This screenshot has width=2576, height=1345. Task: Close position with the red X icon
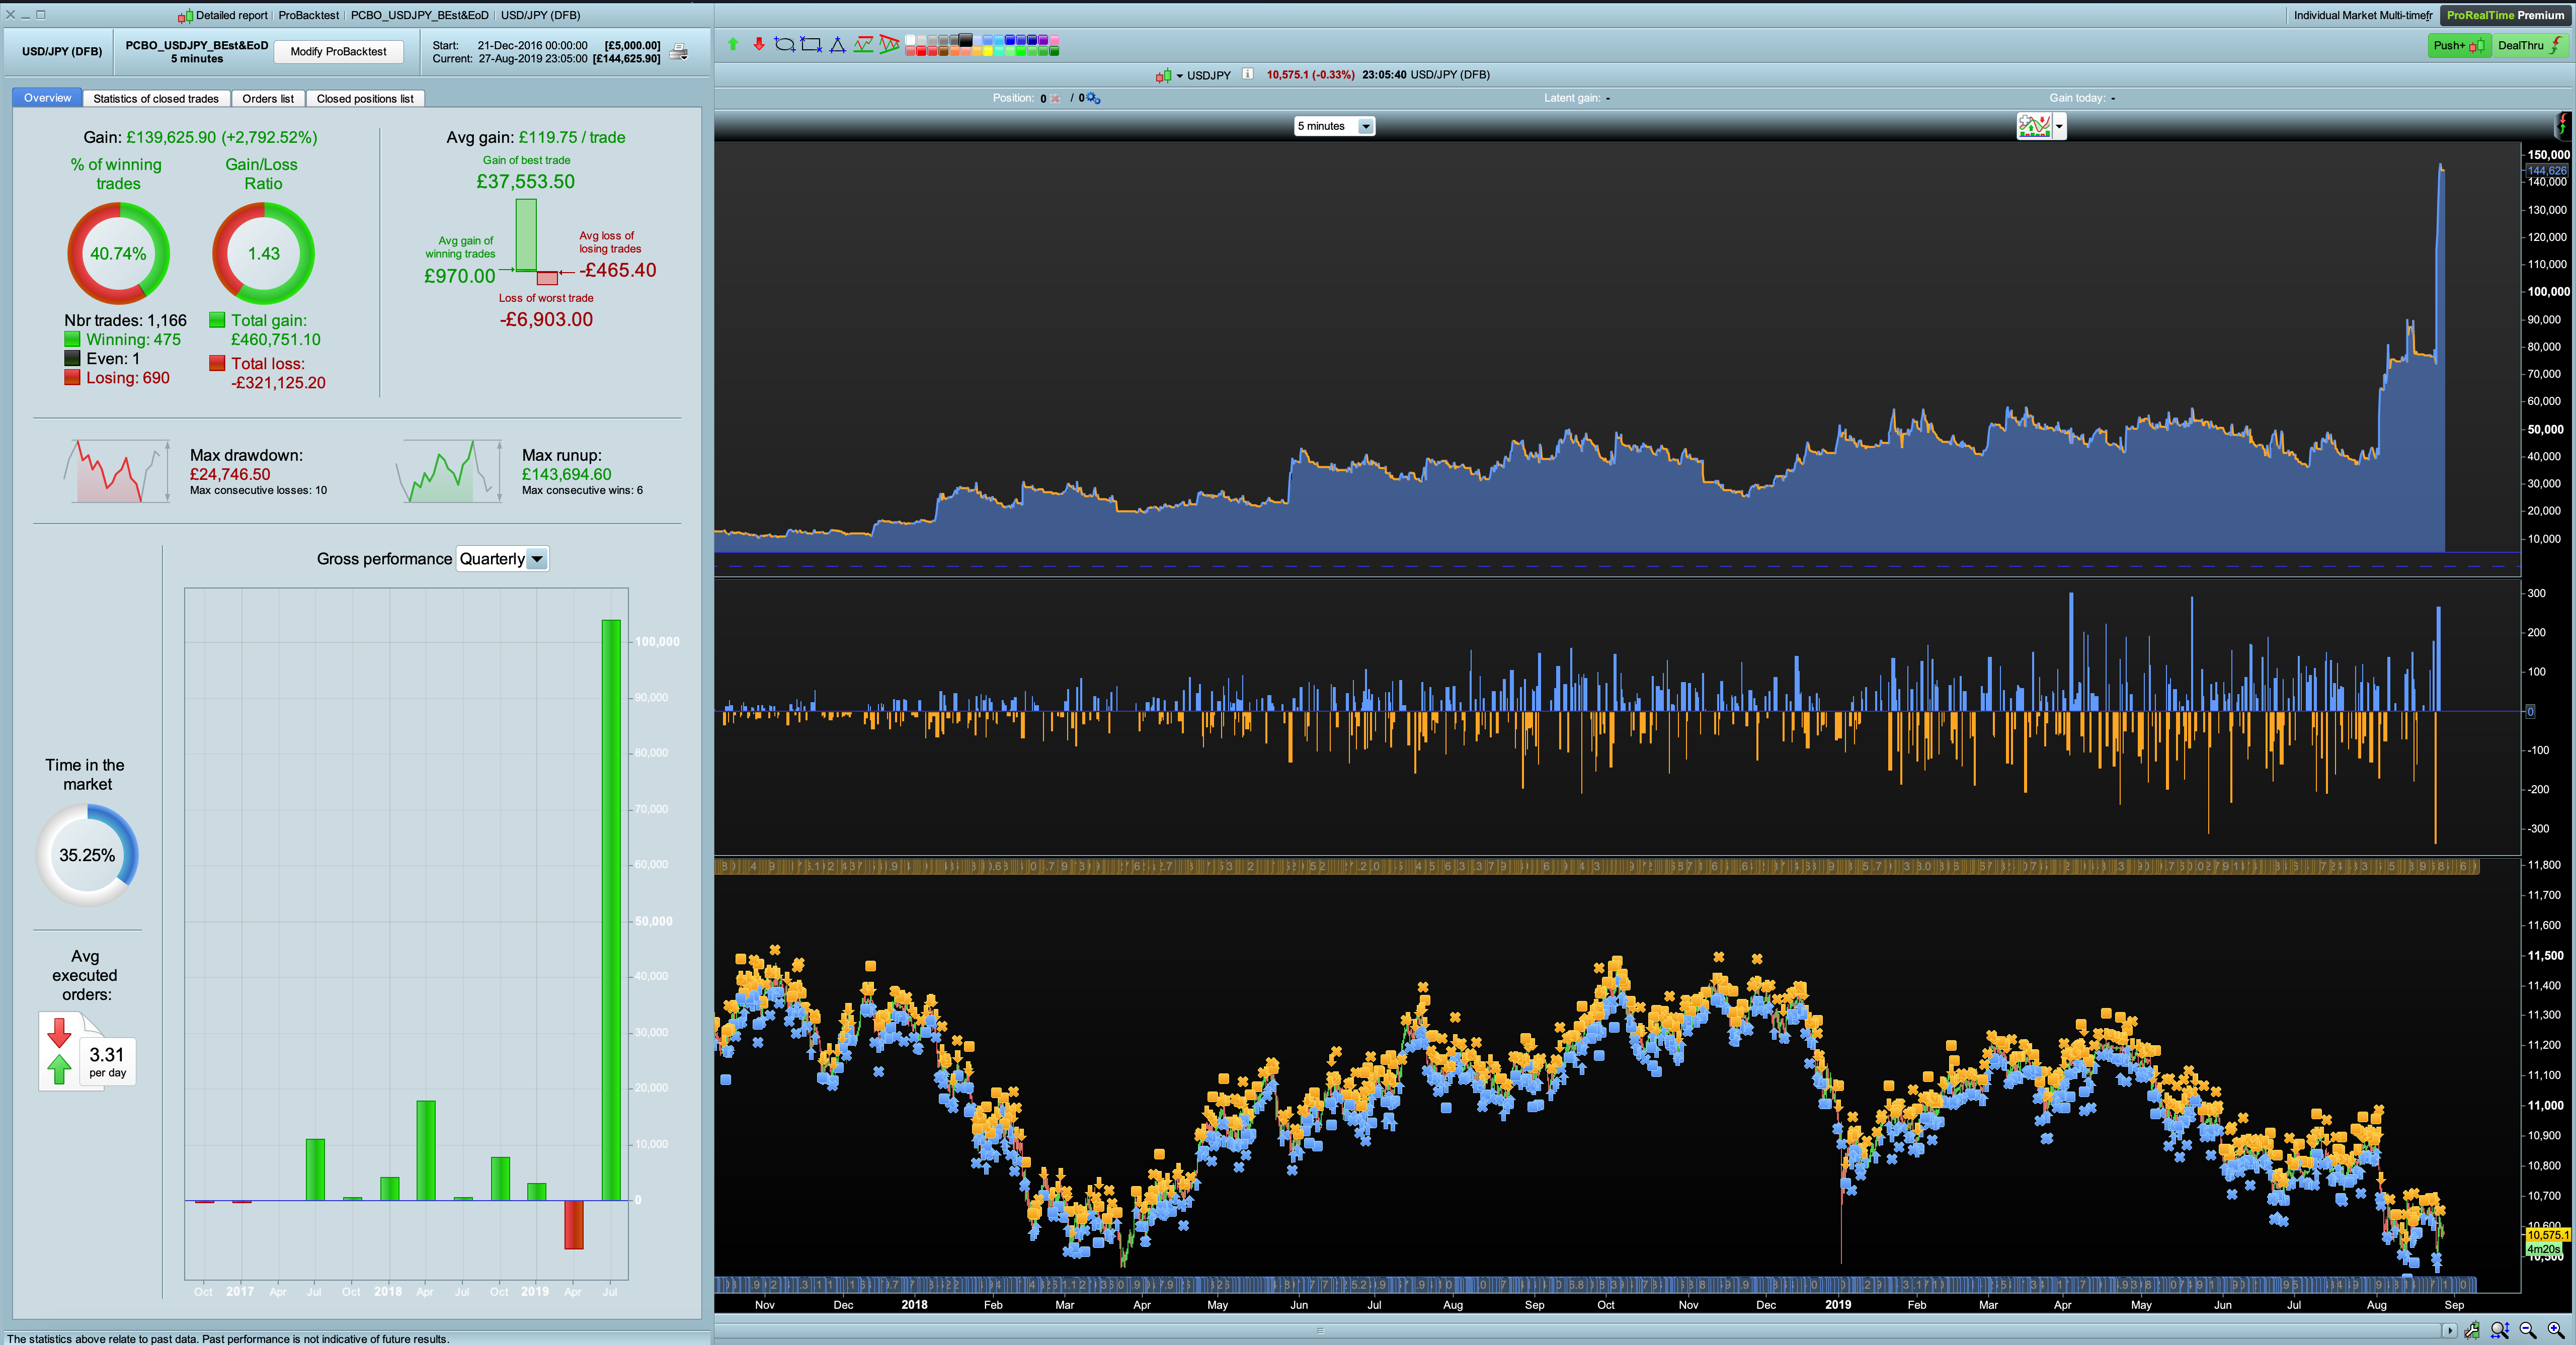click(x=1055, y=98)
